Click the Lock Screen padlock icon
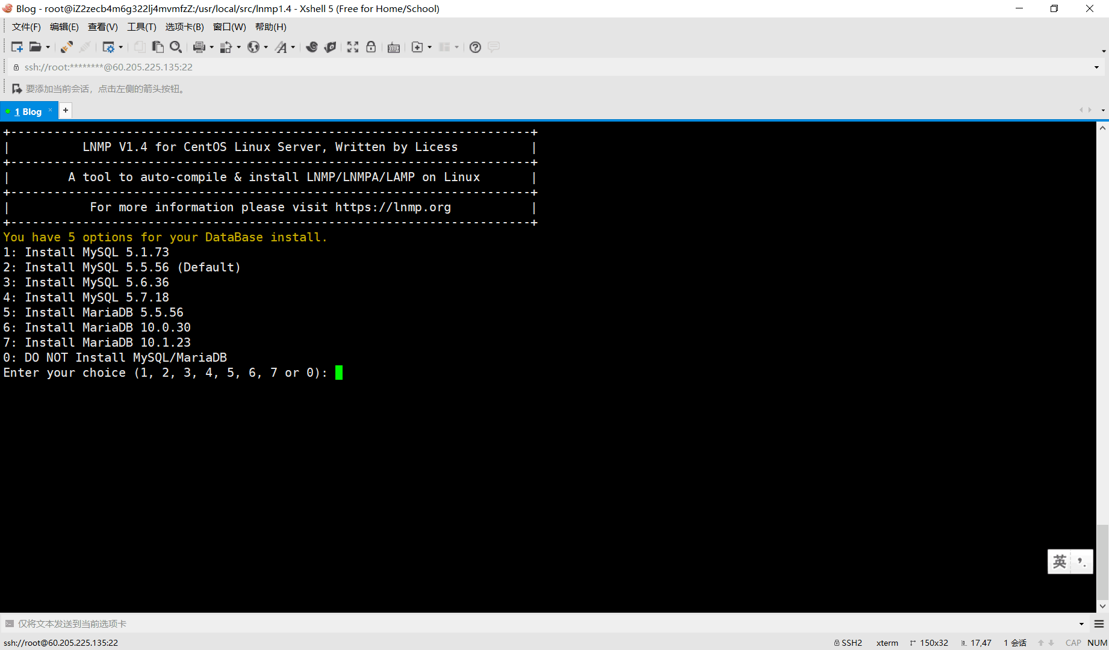The width and height of the screenshot is (1109, 650). pos(371,47)
